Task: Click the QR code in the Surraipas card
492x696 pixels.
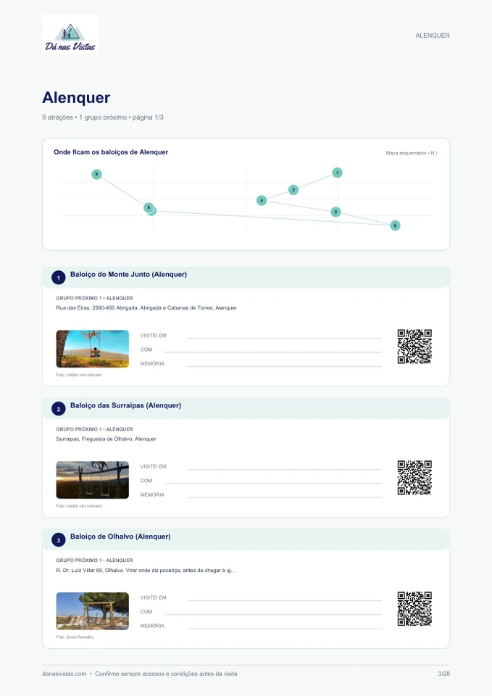Action: (414, 478)
